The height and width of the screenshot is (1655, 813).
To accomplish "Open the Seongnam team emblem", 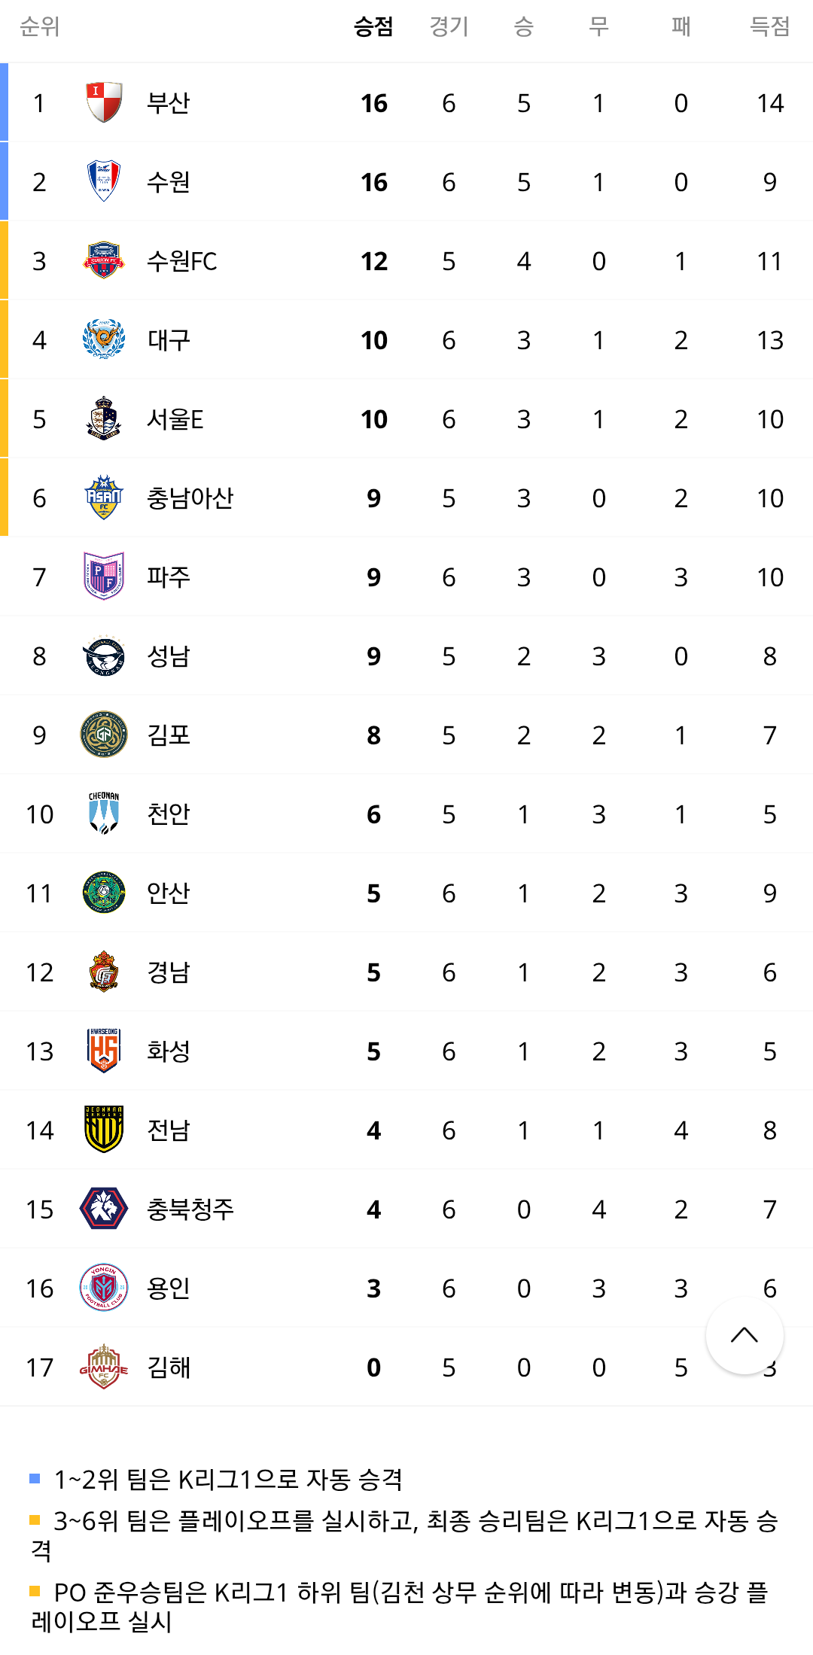I will pos(104,656).
